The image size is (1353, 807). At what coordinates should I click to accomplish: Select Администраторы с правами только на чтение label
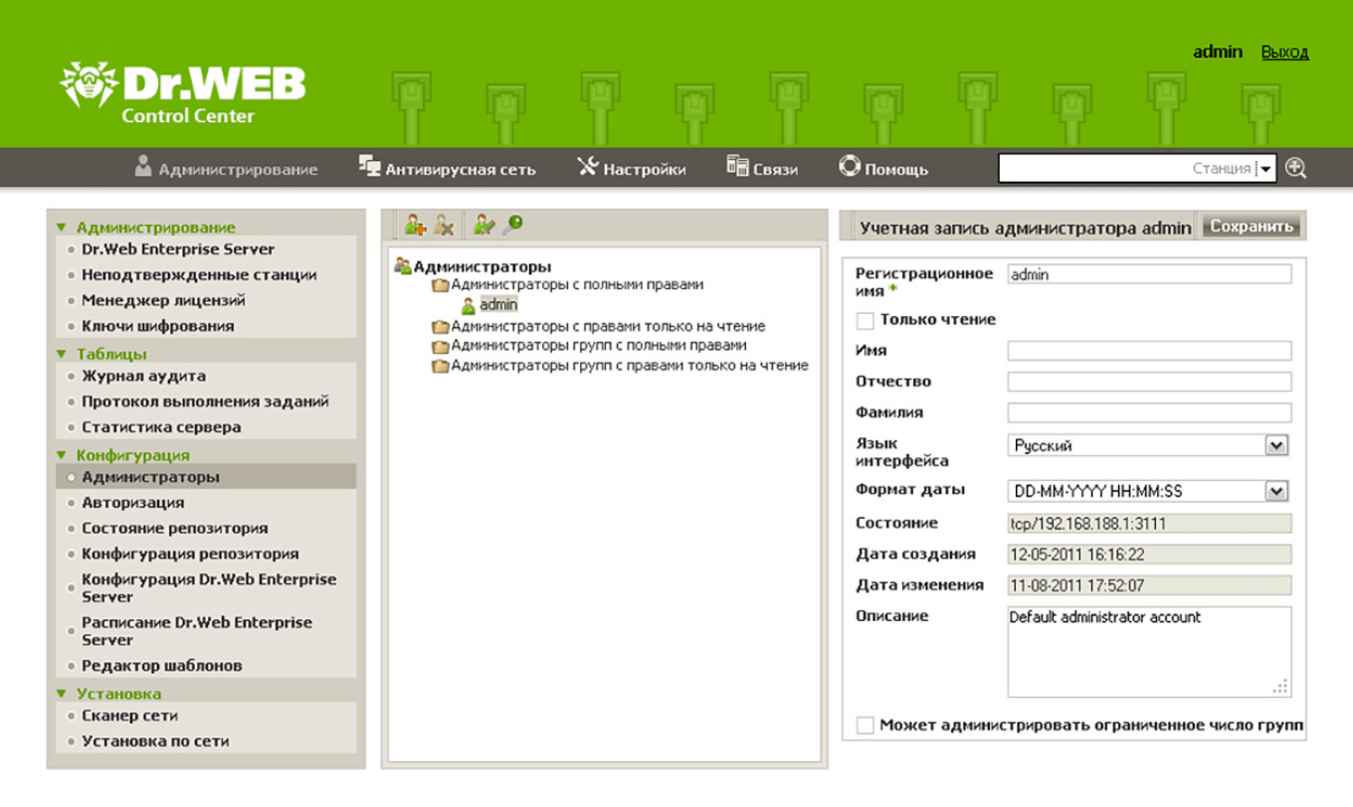click(x=609, y=326)
